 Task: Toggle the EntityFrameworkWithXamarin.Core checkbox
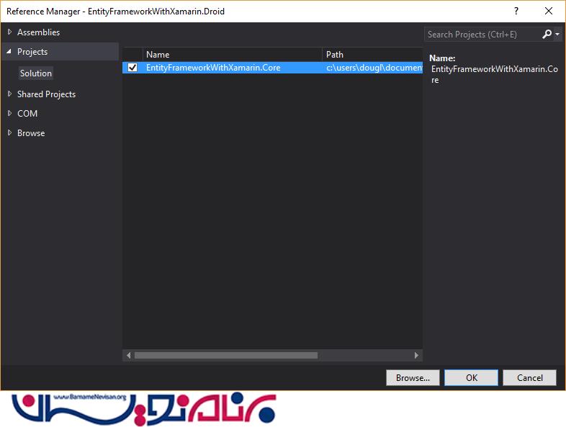click(x=132, y=68)
